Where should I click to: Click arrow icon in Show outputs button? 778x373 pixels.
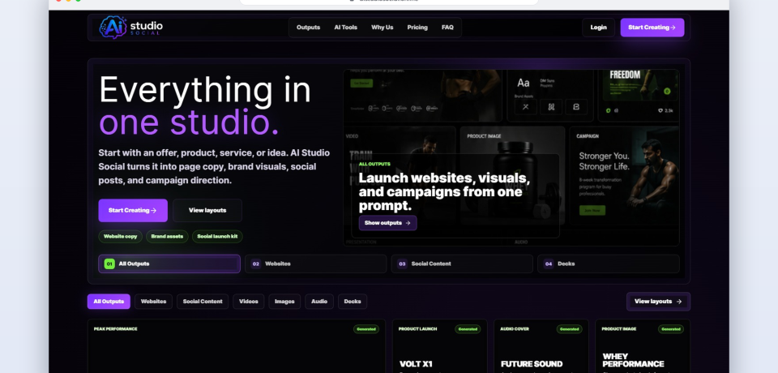pyautogui.click(x=408, y=223)
